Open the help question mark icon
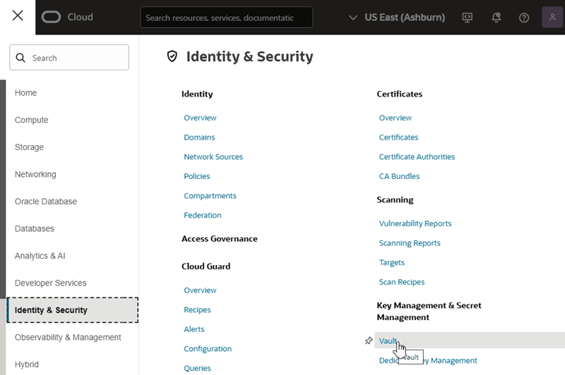This screenshot has height=375, width=565. point(524,18)
